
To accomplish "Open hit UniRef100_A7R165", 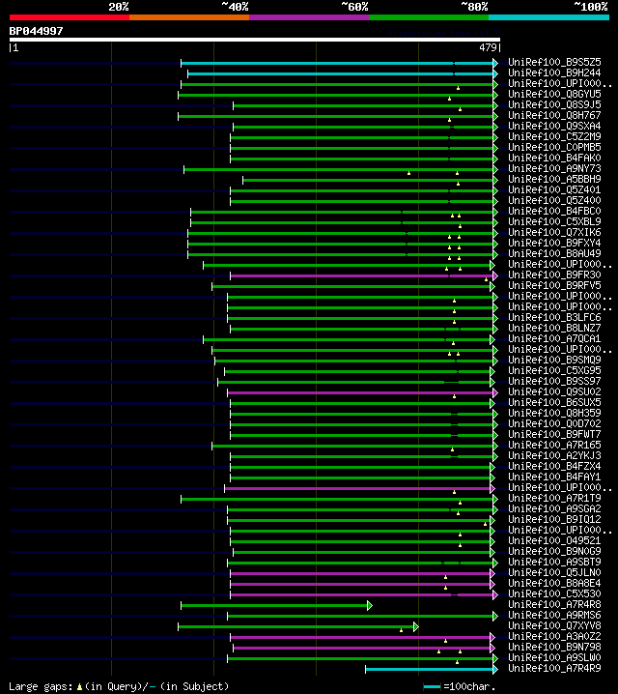I will pos(554,445).
